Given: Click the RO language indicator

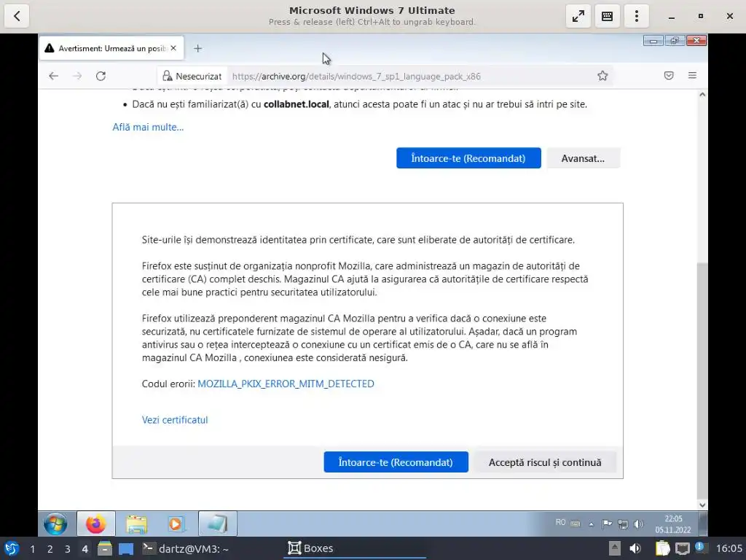Looking at the screenshot, I should coord(560,522).
